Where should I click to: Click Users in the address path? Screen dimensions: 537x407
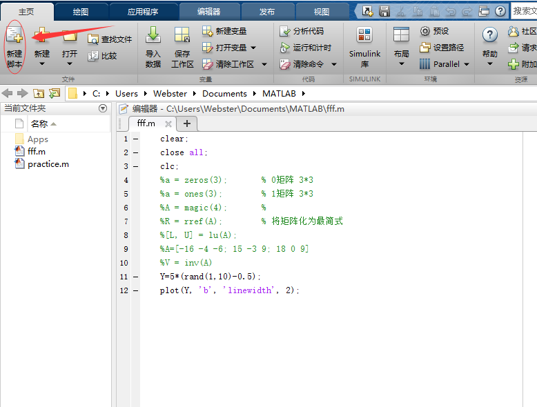point(126,93)
